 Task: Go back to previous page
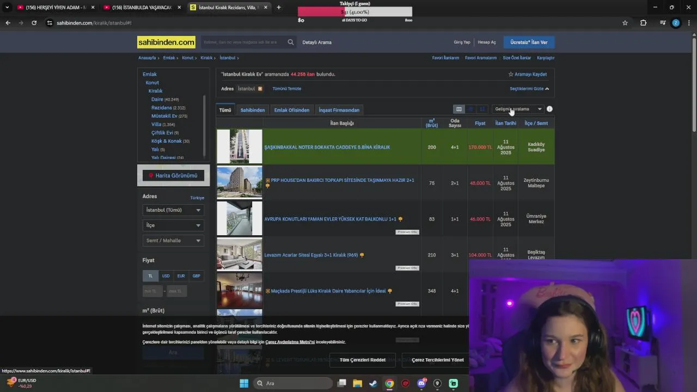[x=8, y=23]
